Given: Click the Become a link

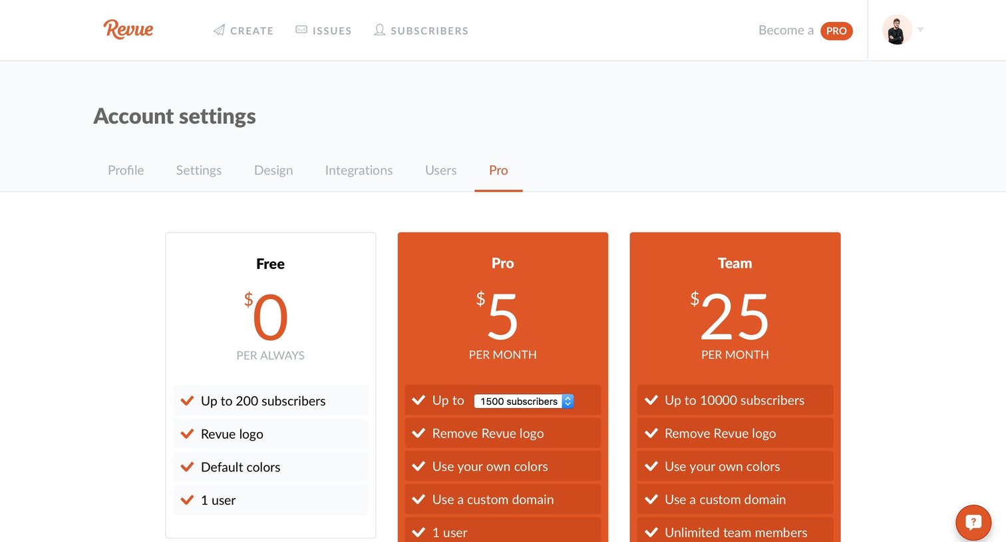Looking at the screenshot, I should (786, 30).
